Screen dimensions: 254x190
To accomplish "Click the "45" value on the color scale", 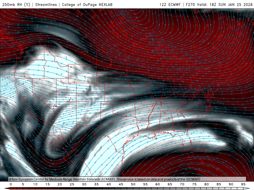I will pos(121,184).
